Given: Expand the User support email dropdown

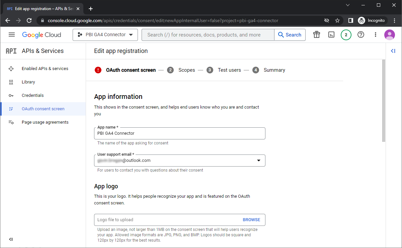Looking at the screenshot, I should (x=258, y=161).
